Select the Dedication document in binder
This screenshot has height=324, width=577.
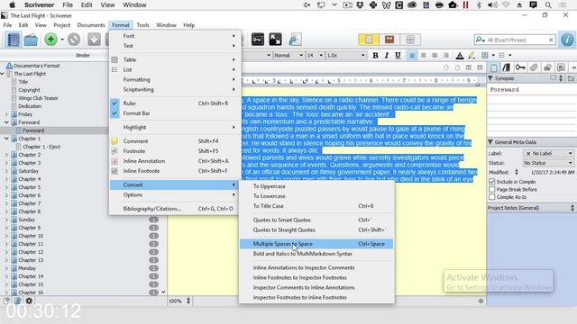[x=30, y=106]
